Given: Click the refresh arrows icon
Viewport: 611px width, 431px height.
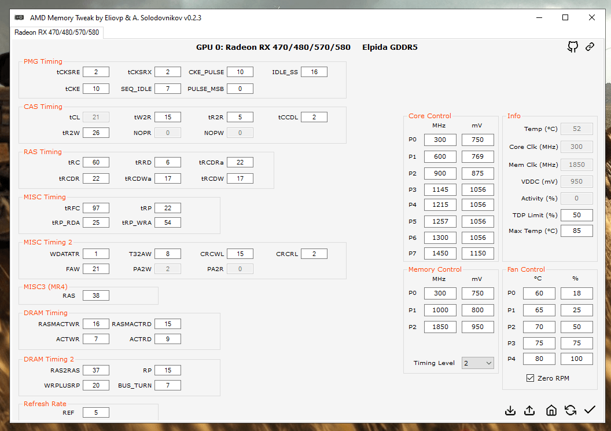Looking at the screenshot, I should tap(570, 410).
